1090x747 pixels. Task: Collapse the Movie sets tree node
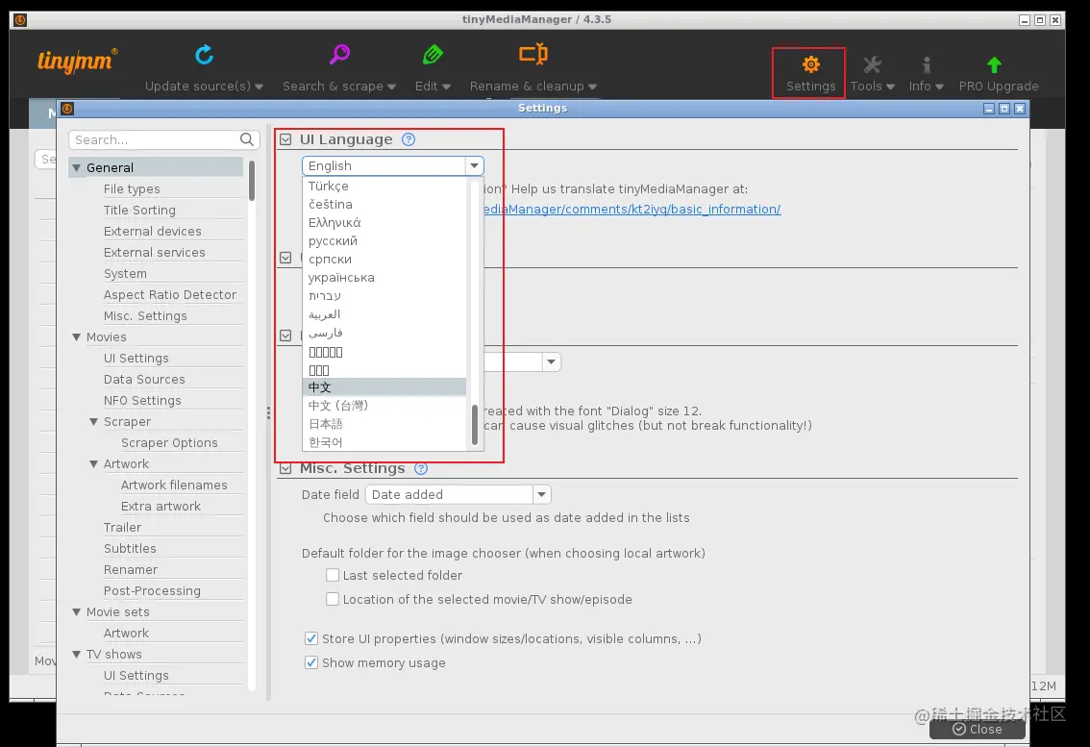pos(77,612)
